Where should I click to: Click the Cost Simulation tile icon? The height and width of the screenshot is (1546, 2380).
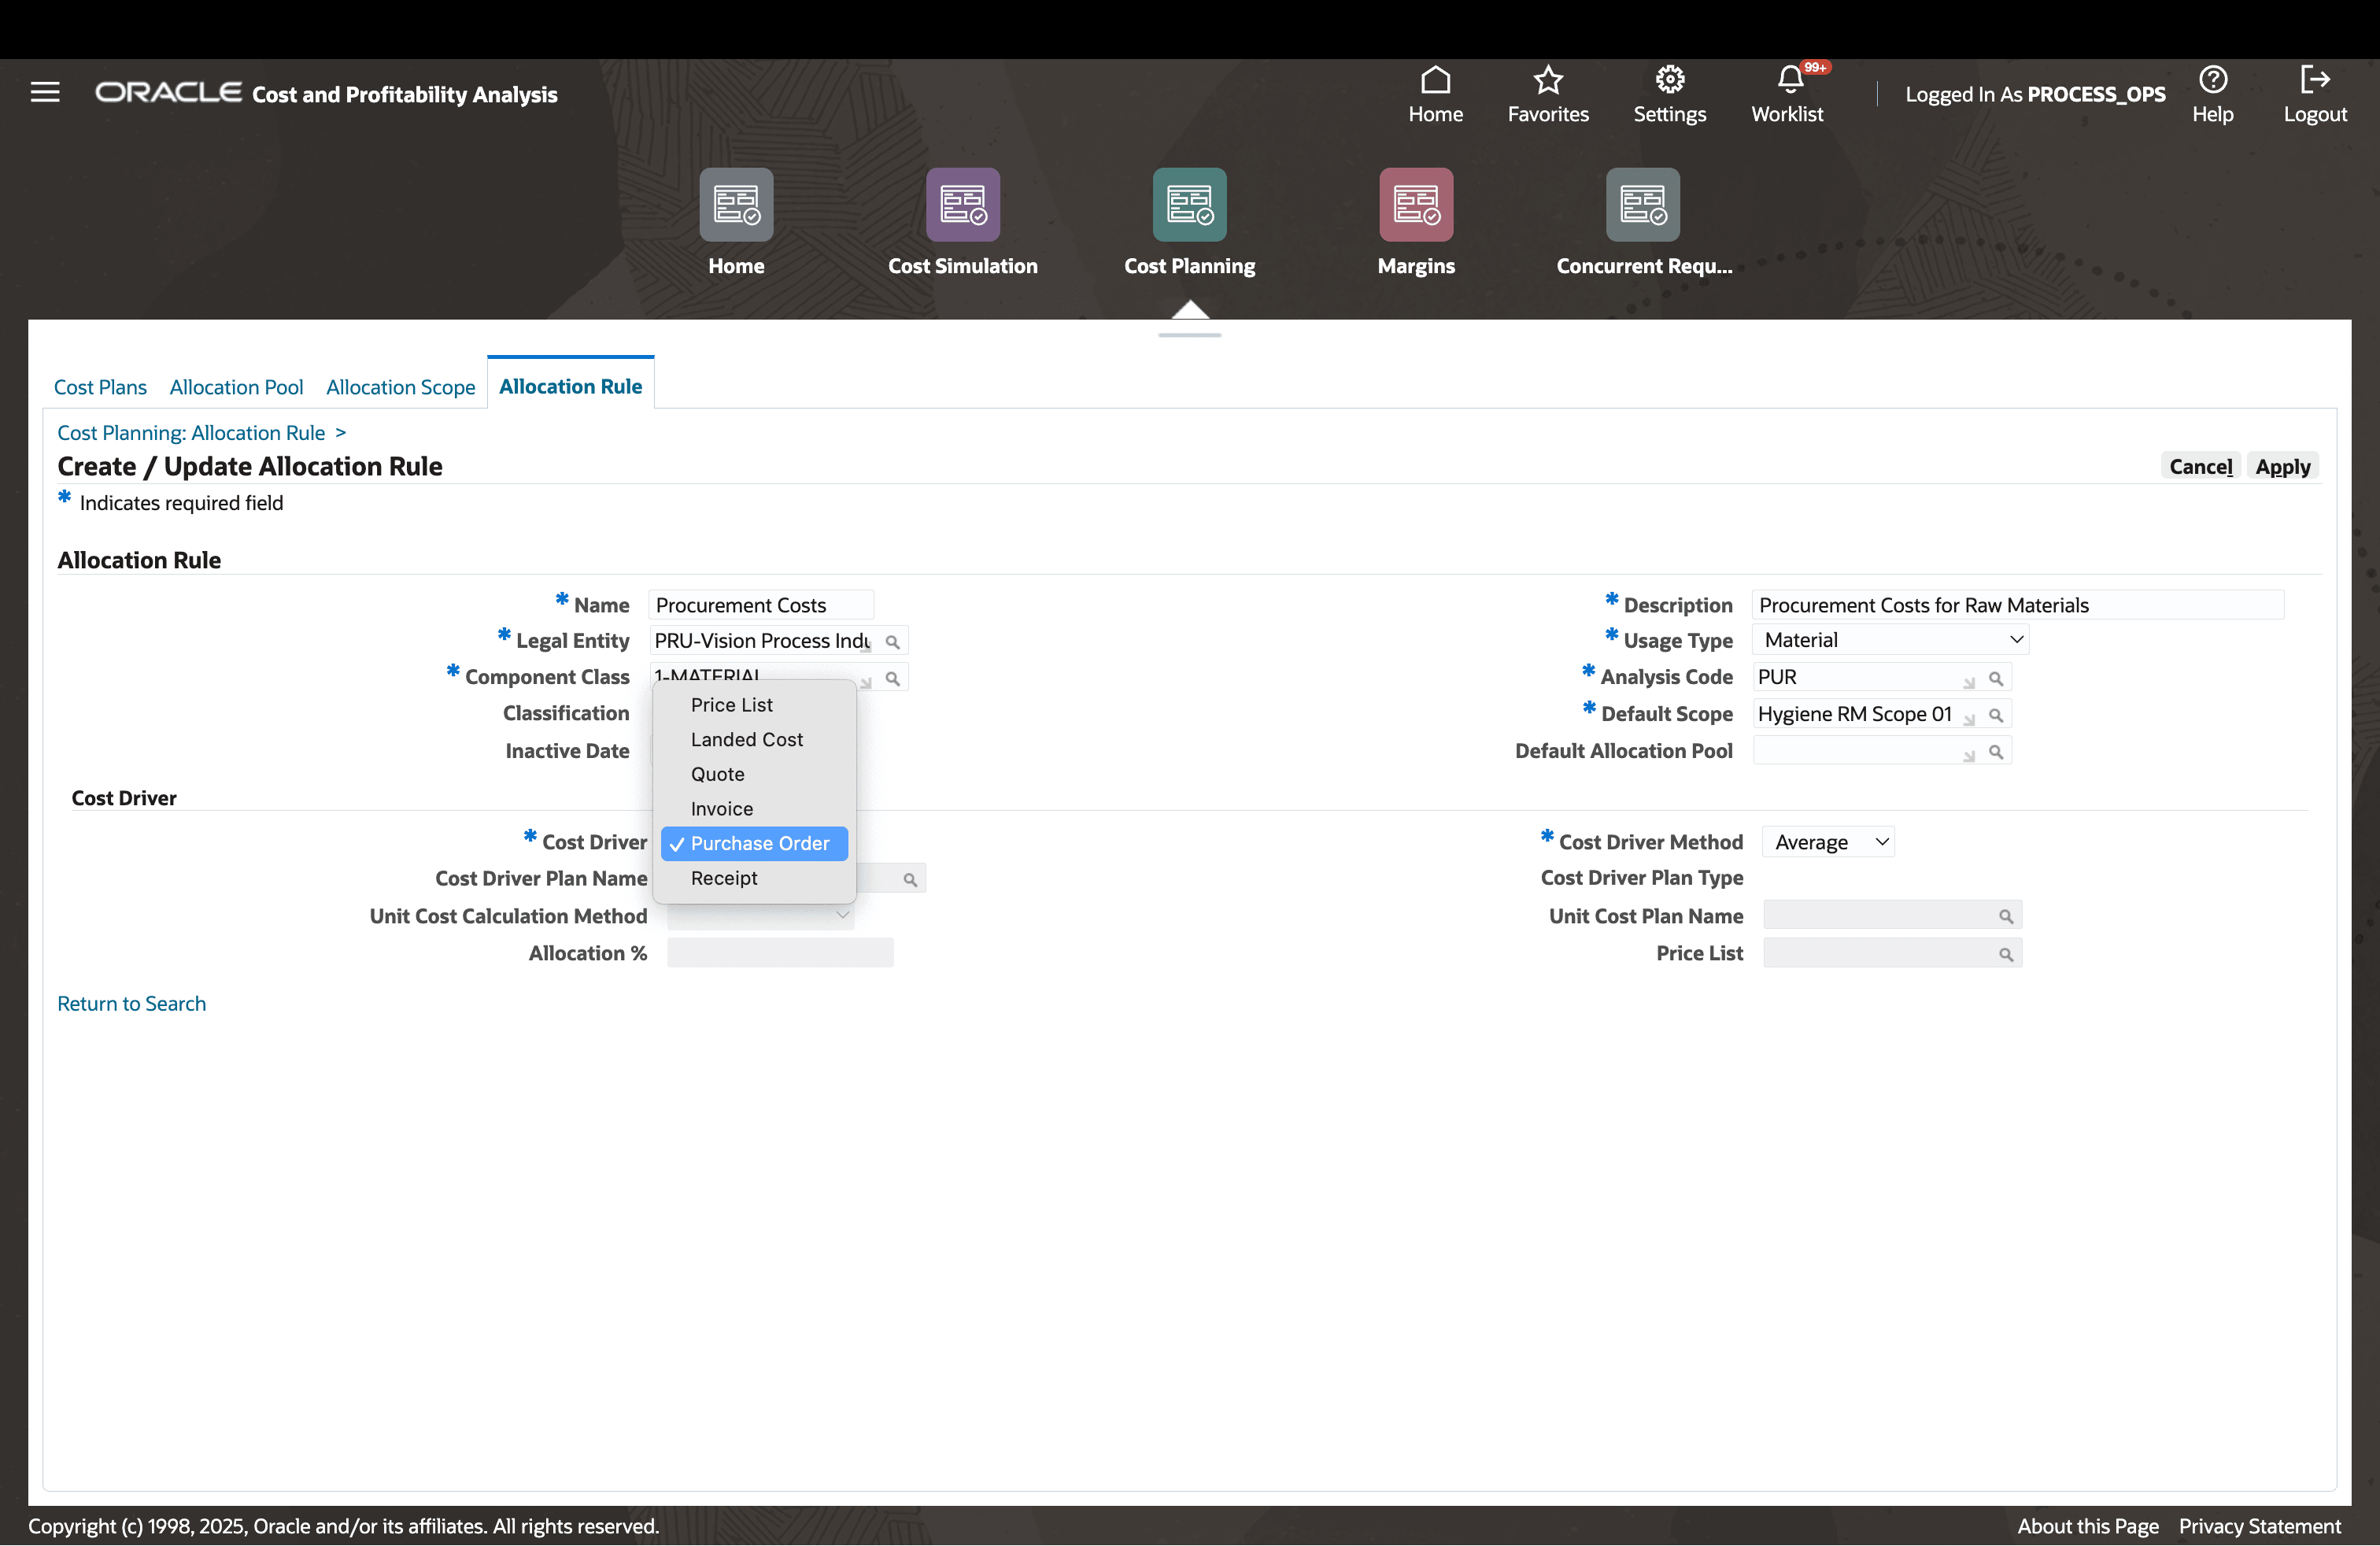point(962,204)
